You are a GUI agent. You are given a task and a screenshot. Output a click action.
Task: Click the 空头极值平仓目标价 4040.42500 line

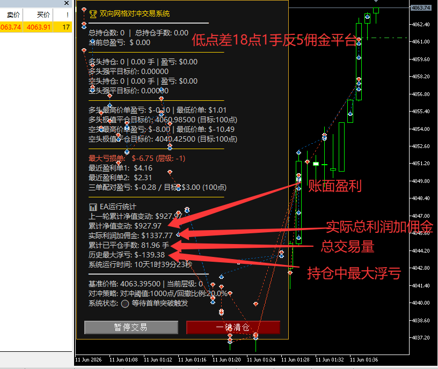[x=163, y=139]
